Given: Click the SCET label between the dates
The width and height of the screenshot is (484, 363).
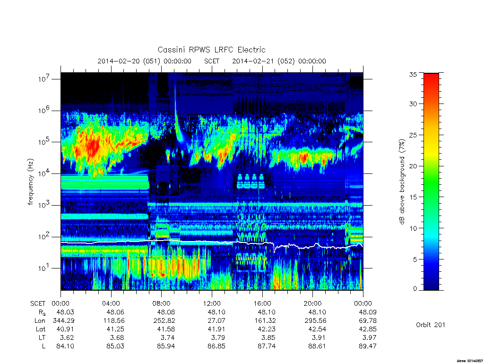Looking at the screenshot, I should (x=212, y=61).
